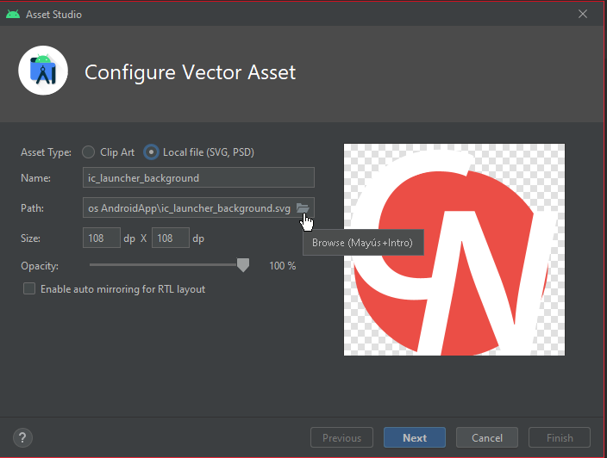Click the 100 % opacity value
This screenshot has width=607, height=458.
click(x=283, y=266)
